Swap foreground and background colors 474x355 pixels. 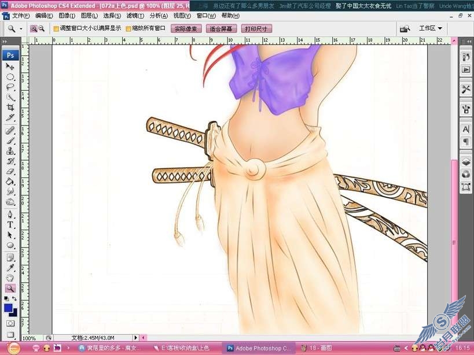[x=14, y=298]
